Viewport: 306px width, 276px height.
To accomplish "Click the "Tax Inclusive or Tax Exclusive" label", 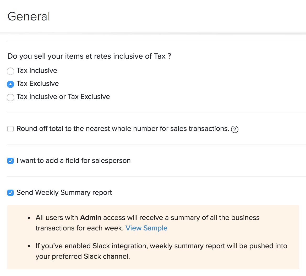I will point(63,97).
